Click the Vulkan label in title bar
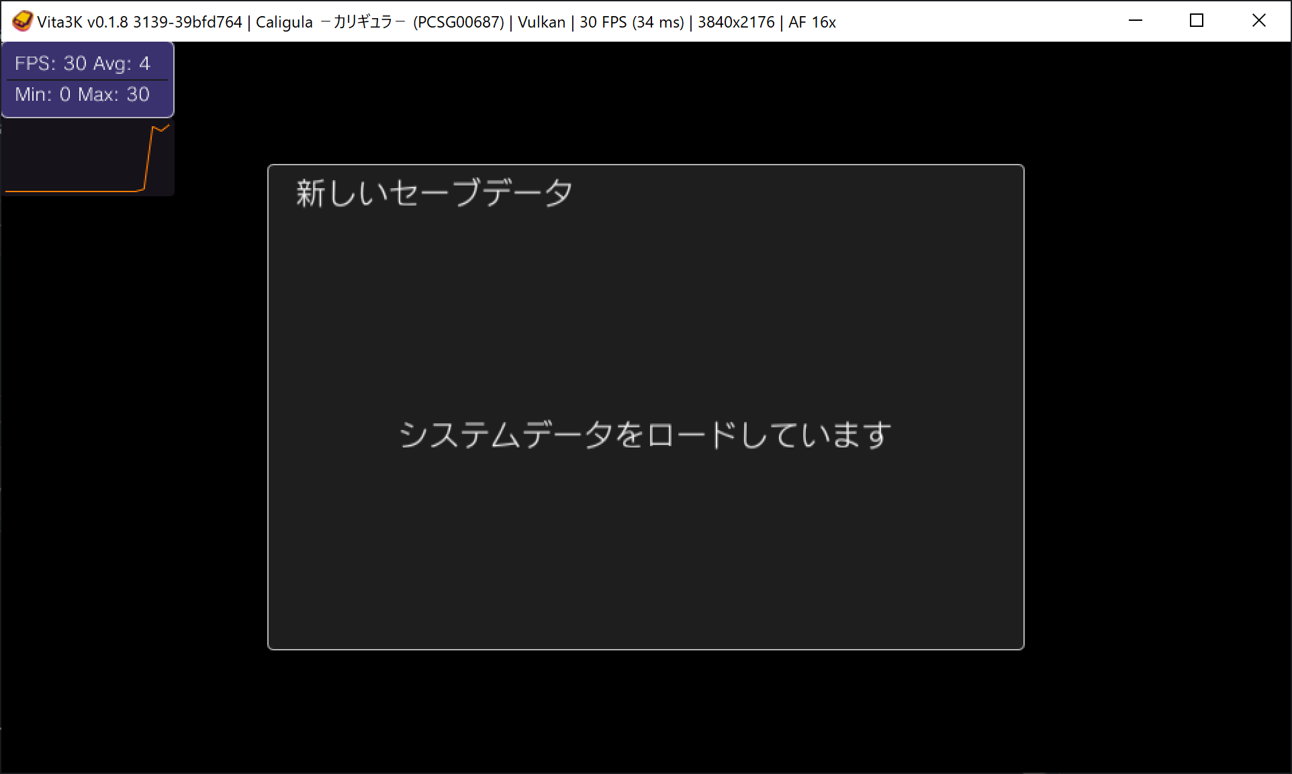 tap(541, 22)
